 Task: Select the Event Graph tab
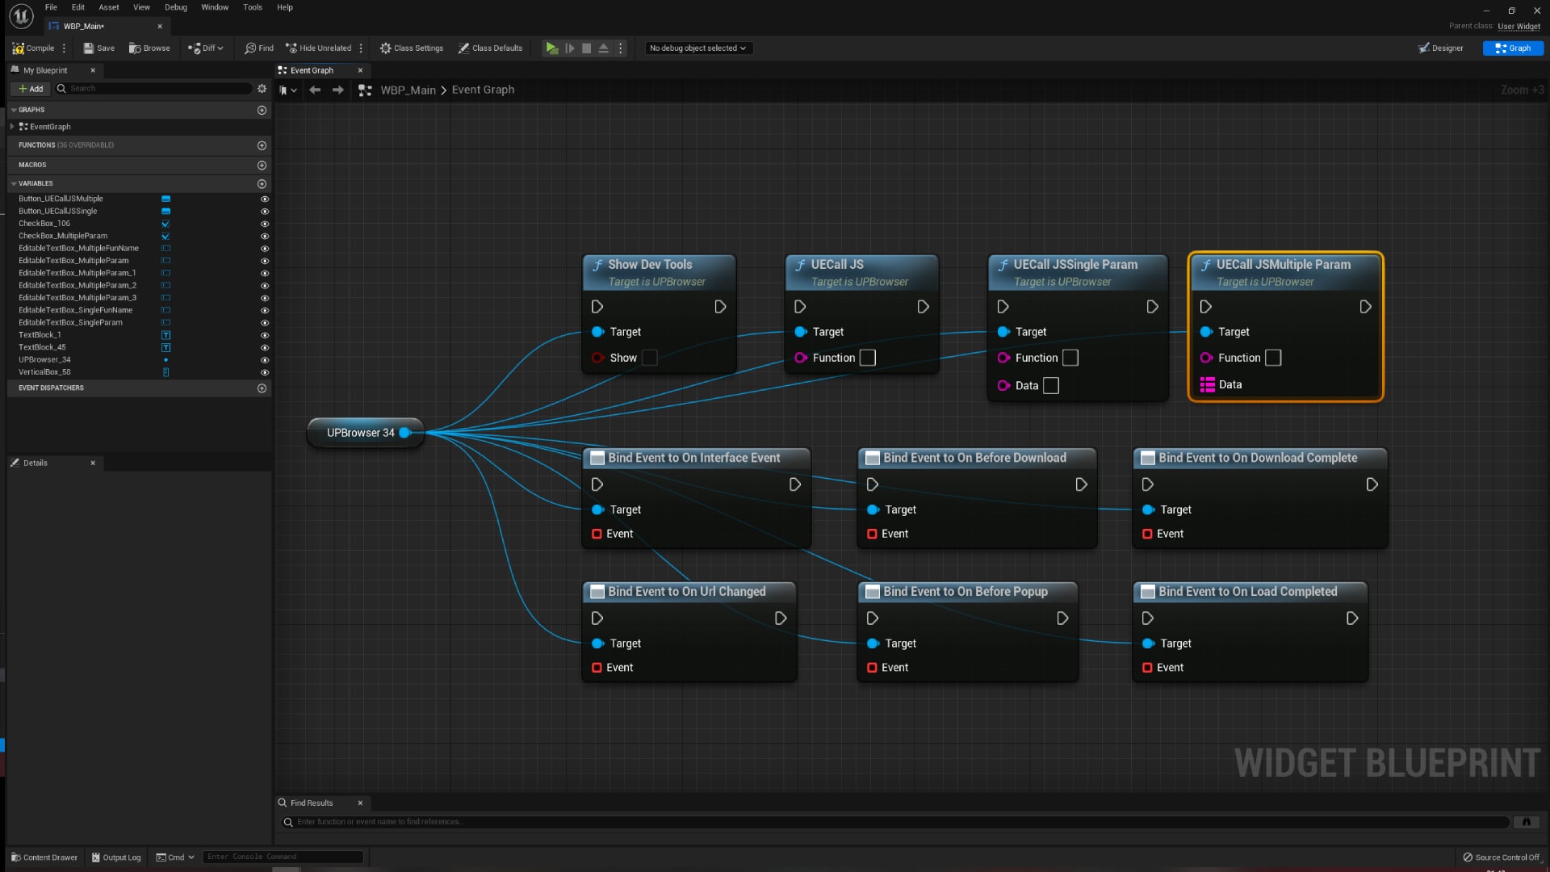point(313,70)
